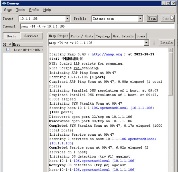Click the OS icon next to host-10-1-1-106
This screenshot has width=178, height=172.
tap(8, 50)
